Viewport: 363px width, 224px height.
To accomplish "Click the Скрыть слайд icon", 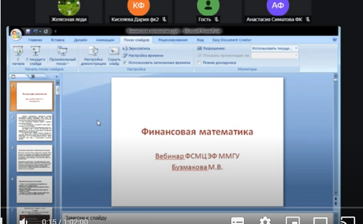I will coord(114,51).
